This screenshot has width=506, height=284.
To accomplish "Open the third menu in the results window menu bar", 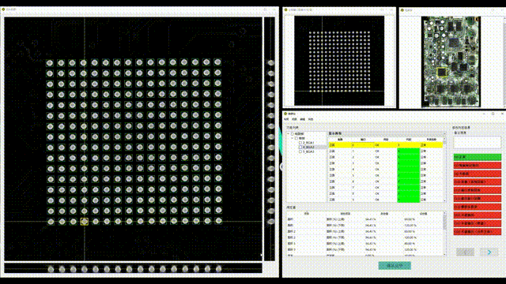I will click(x=302, y=119).
